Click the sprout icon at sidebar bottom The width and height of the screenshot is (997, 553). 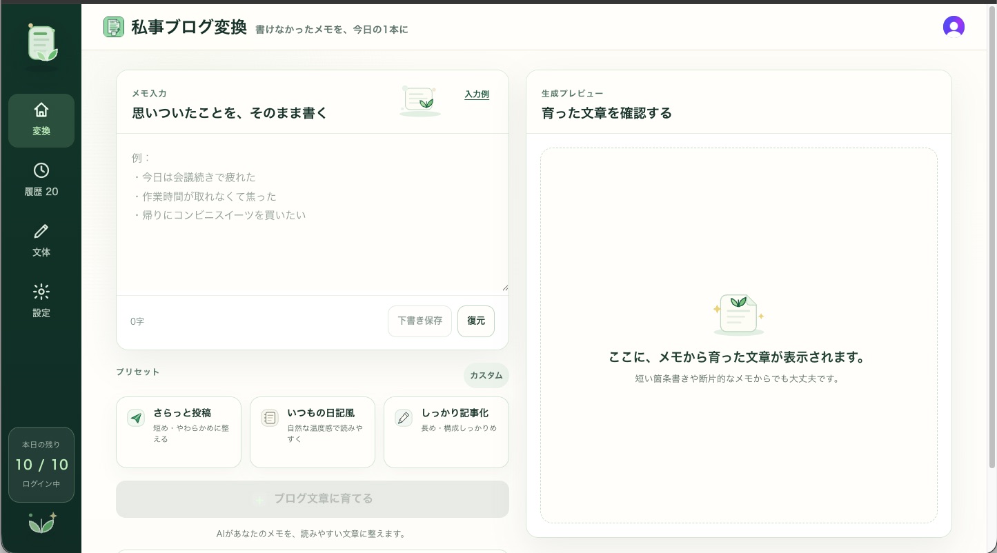[43, 523]
